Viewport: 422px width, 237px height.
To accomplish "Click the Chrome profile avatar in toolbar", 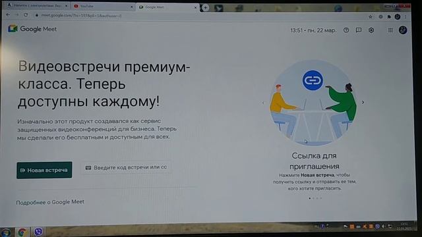I will tap(397, 16).
